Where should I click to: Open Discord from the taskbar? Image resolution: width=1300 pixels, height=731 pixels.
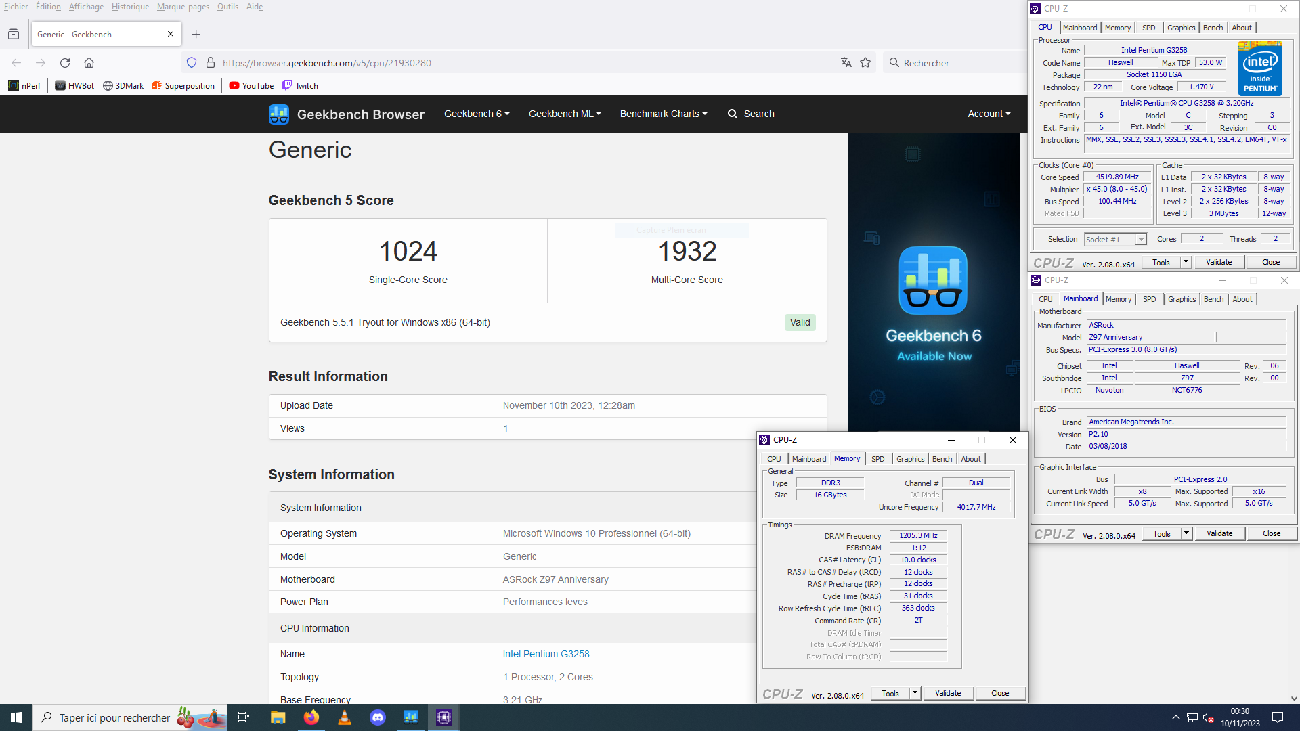coord(378,717)
